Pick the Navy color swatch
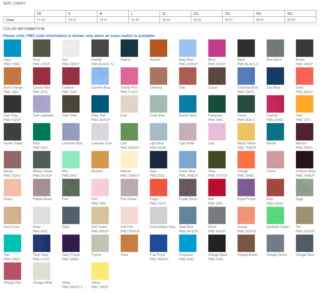 click(158, 160)
